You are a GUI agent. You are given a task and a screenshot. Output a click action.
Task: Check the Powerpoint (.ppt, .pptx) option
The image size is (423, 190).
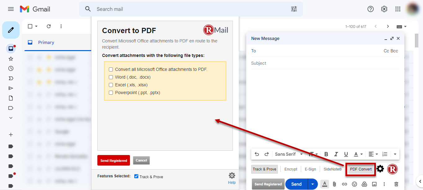(x=111, y=93)
